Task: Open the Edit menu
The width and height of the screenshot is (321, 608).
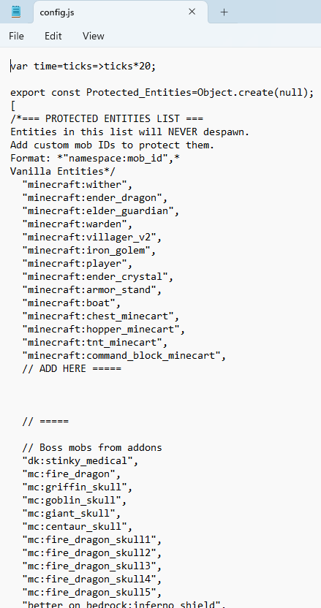Action: [53, 36]
